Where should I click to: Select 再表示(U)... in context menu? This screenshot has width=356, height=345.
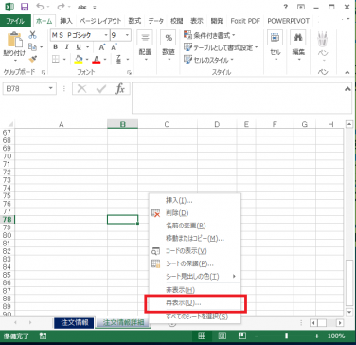[x=184, y=303]
